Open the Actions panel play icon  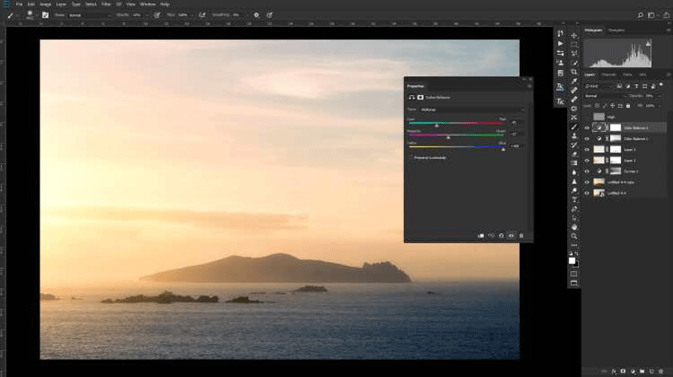click(560, 44)
